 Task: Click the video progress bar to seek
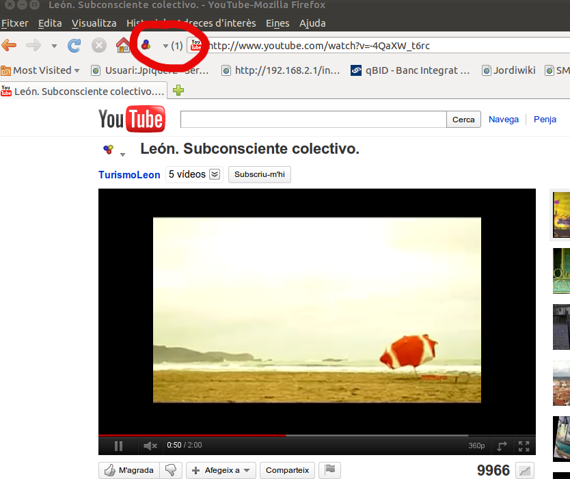tap(376, 435)
